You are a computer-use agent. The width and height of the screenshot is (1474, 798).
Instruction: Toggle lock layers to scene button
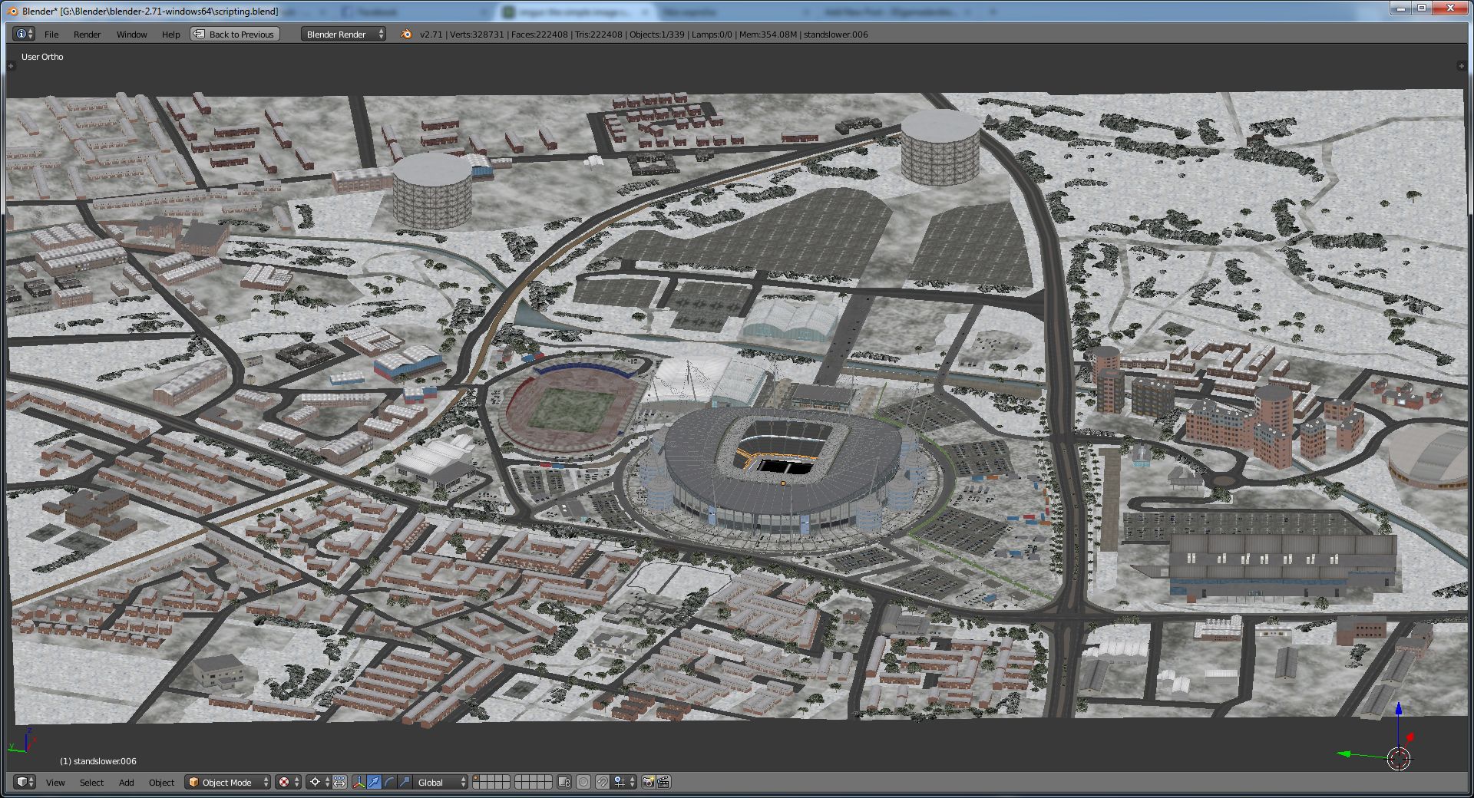[x=564, y=782]
